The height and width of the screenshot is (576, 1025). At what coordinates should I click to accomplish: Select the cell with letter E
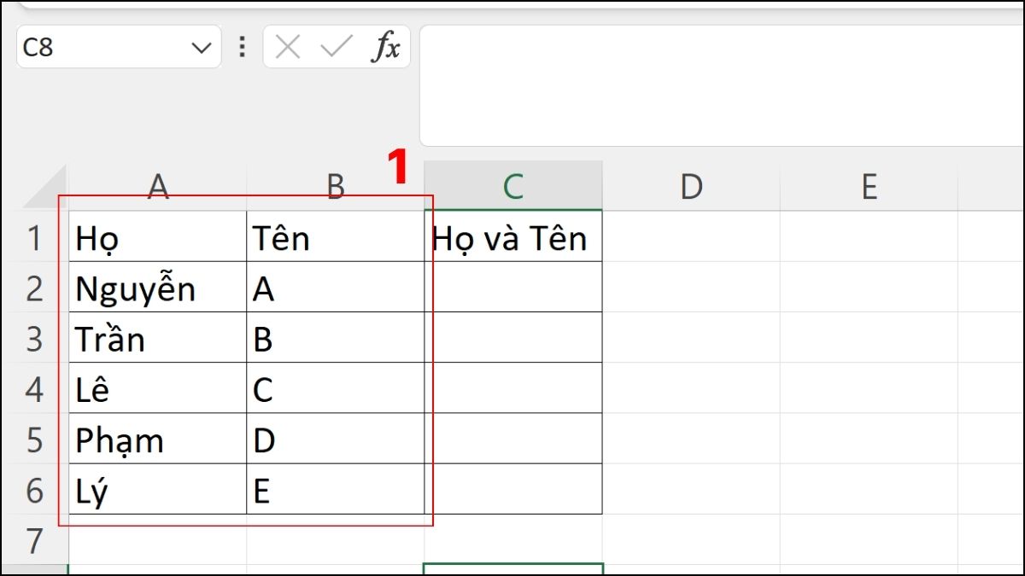(336, 491)
